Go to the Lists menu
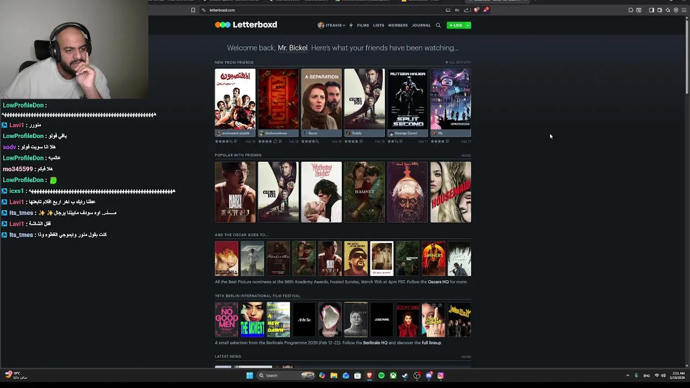Image resolution: width=690 pixels, height=388 pixels. (x=378, y=25)
